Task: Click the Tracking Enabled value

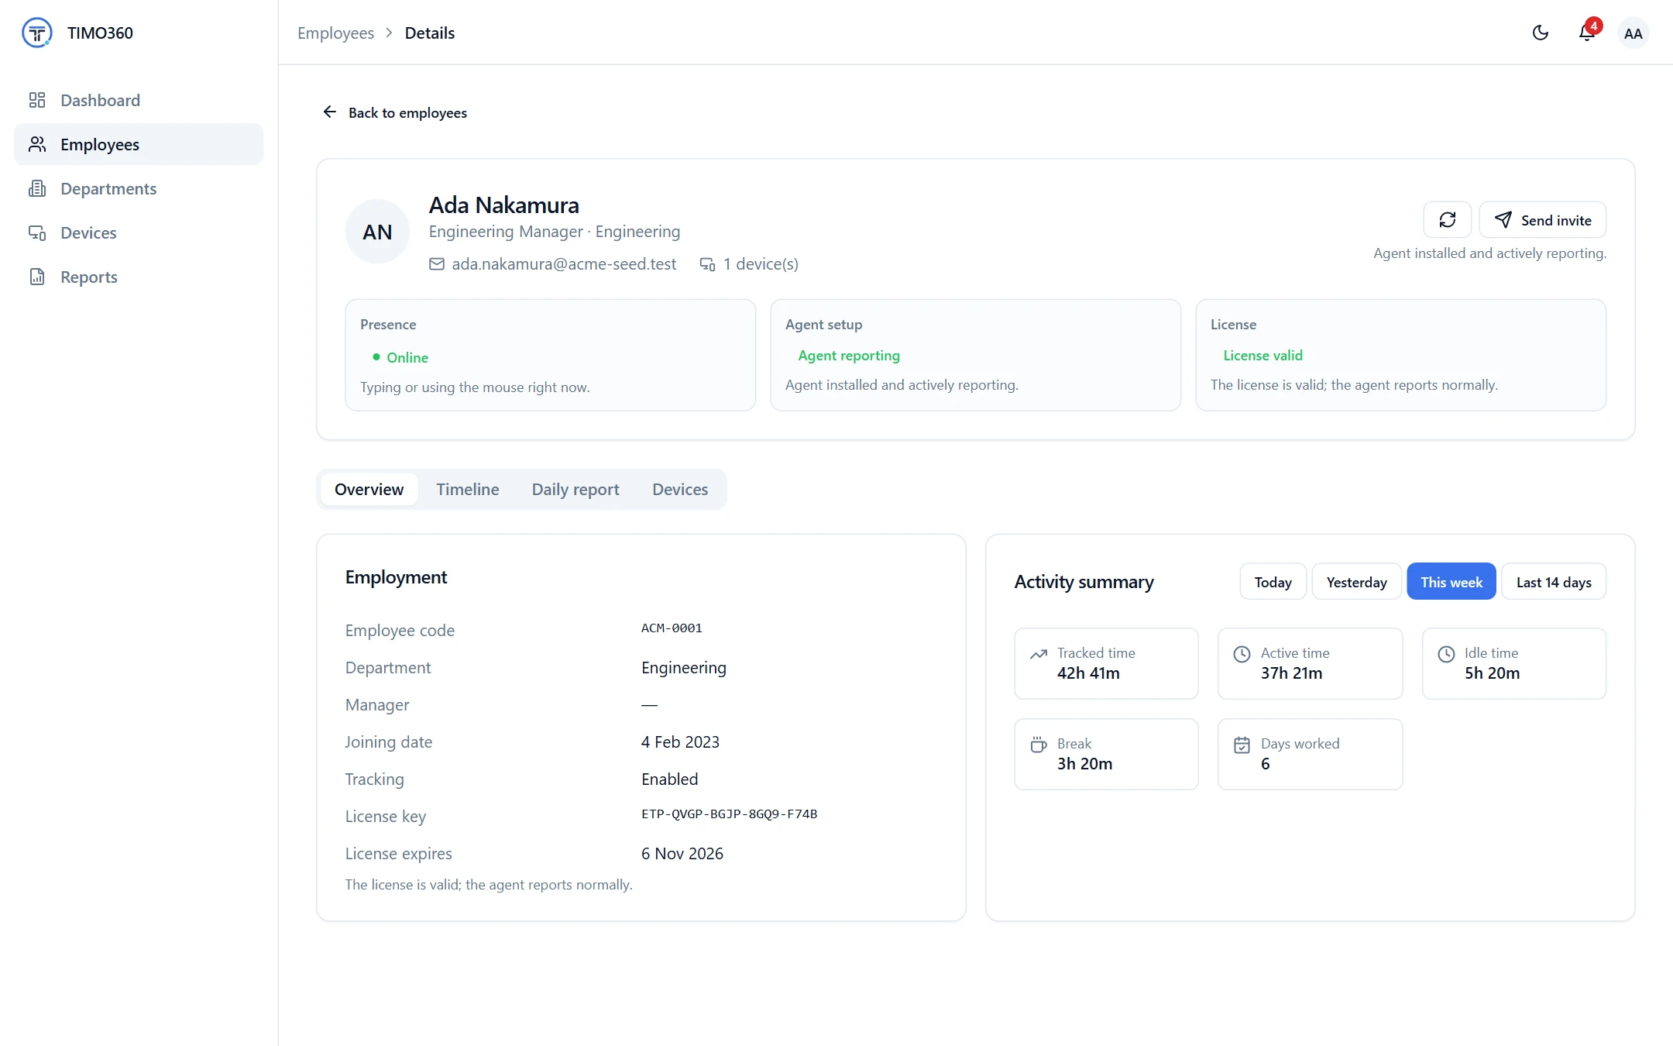Action: point(669,779)
